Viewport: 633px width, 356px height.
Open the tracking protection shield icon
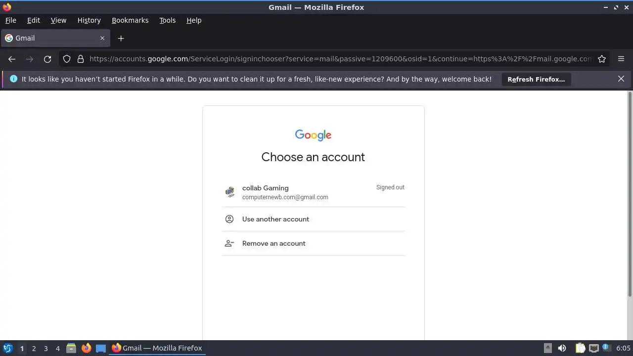point(67,59)
